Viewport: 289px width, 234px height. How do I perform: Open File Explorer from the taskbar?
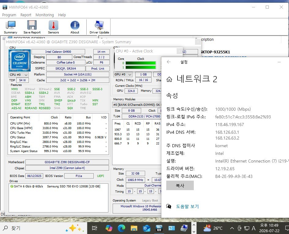click(x=134, y=228)
